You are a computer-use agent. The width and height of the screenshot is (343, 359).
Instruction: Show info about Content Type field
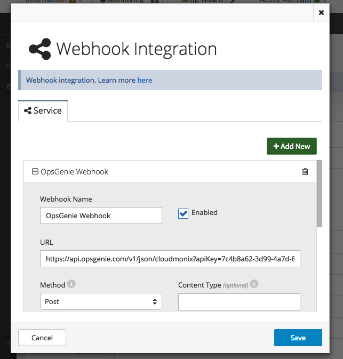pos(254,284)
